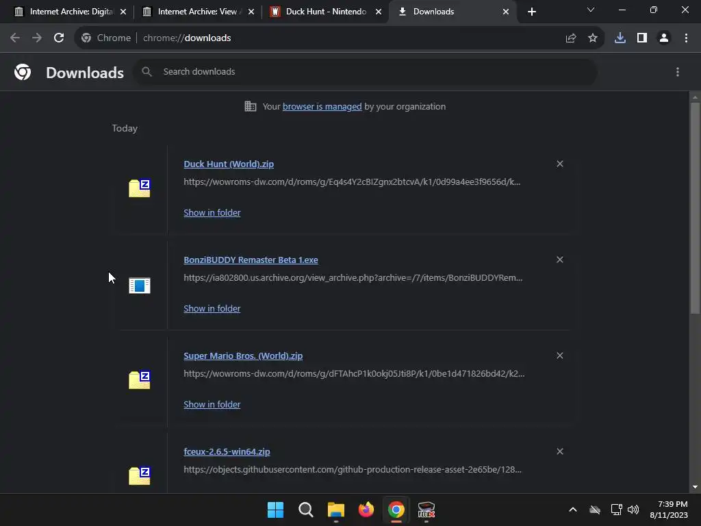Bookmark this tab with the star icon
The height and width of the screenshot is (526, 701).
click(x=593, y=38)
